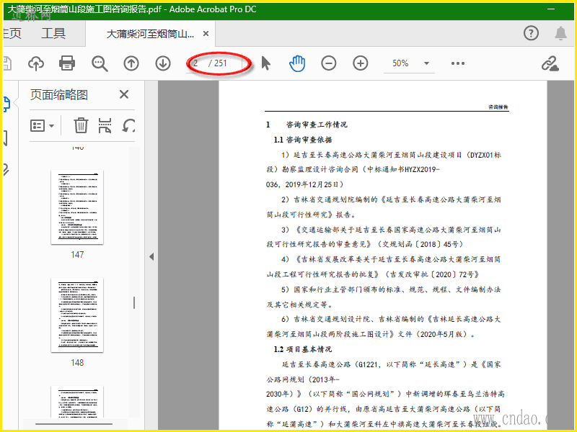
Task: Select the partially visible thumbnail below 148
Action: [x=77, y=402]
